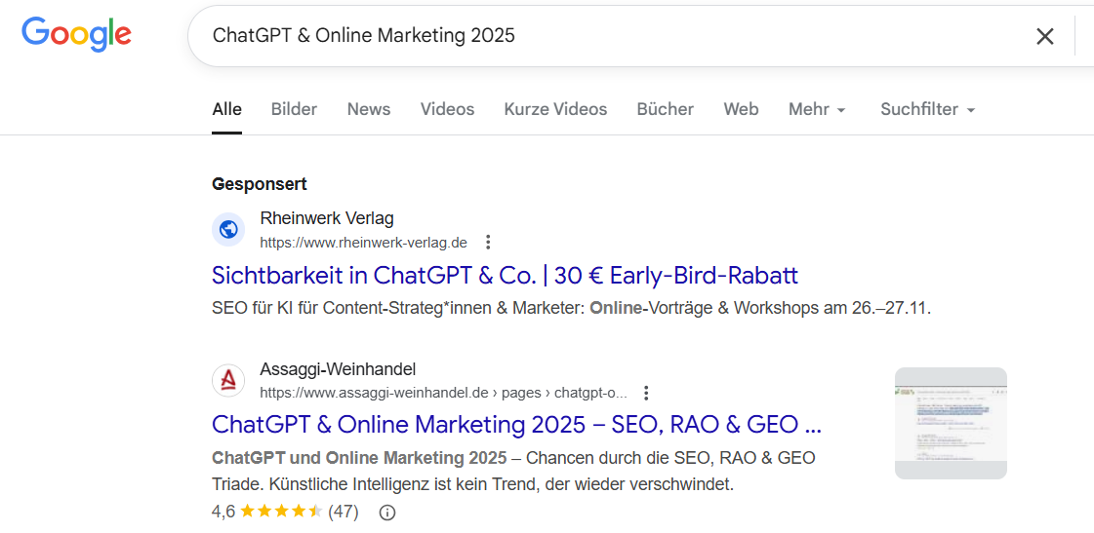Screen dimensions: 1094x533
Task: Select the Web tab
Action: tap(741, 109)
